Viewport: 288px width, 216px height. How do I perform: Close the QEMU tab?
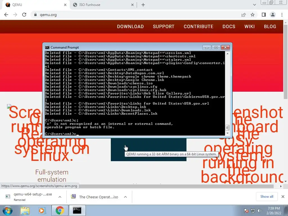point(65,5)
